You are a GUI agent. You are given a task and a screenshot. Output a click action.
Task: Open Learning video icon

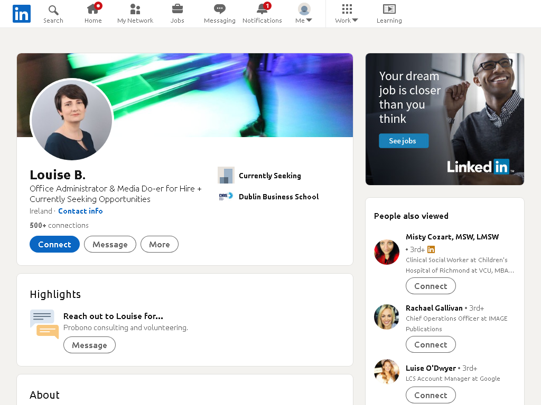click(389, 9)
